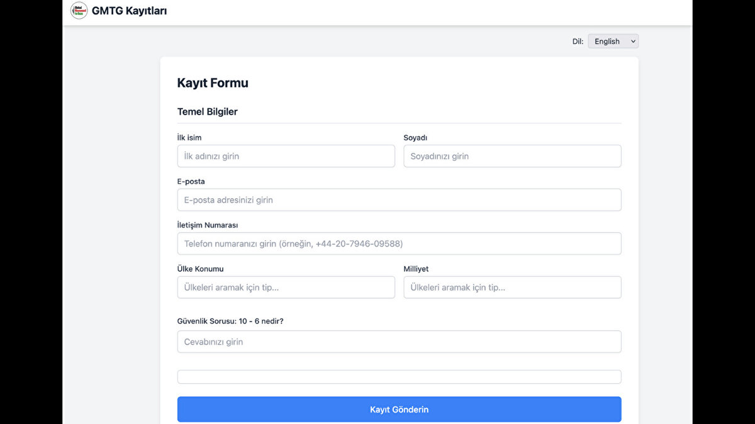Click the İlk isim field label
This screenshot has width=755, height=424.
189,138
